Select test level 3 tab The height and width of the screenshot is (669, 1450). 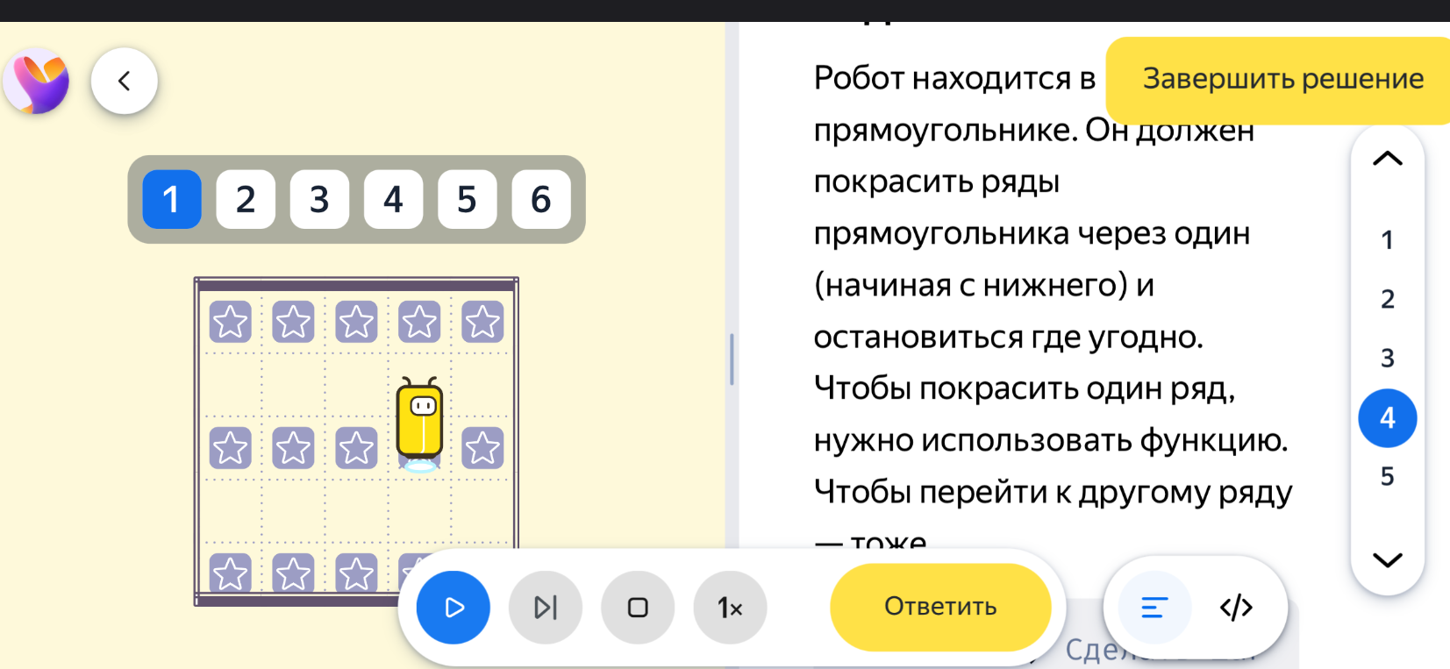point(319,199)
